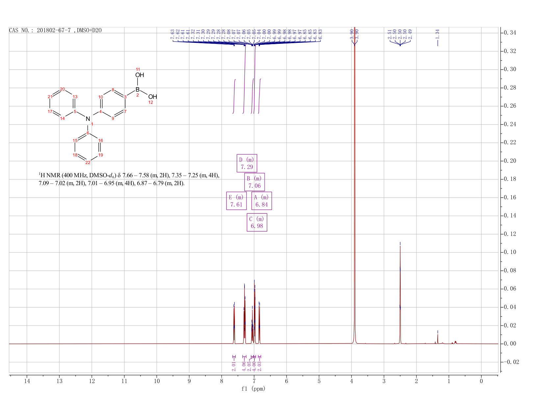The height and width of the screenshot is (420, 543).
Task: Click multiplet box E (m) 7.61
Action: (236, 201)
